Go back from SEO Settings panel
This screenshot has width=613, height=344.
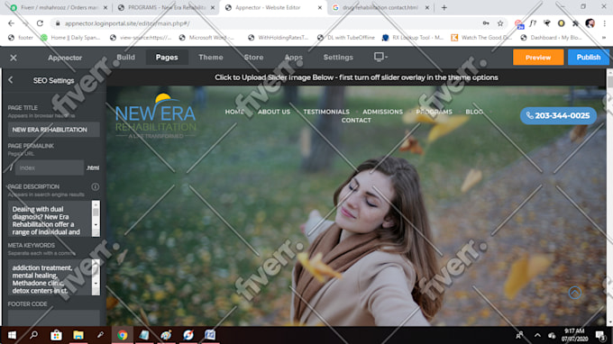click(11, 80)
